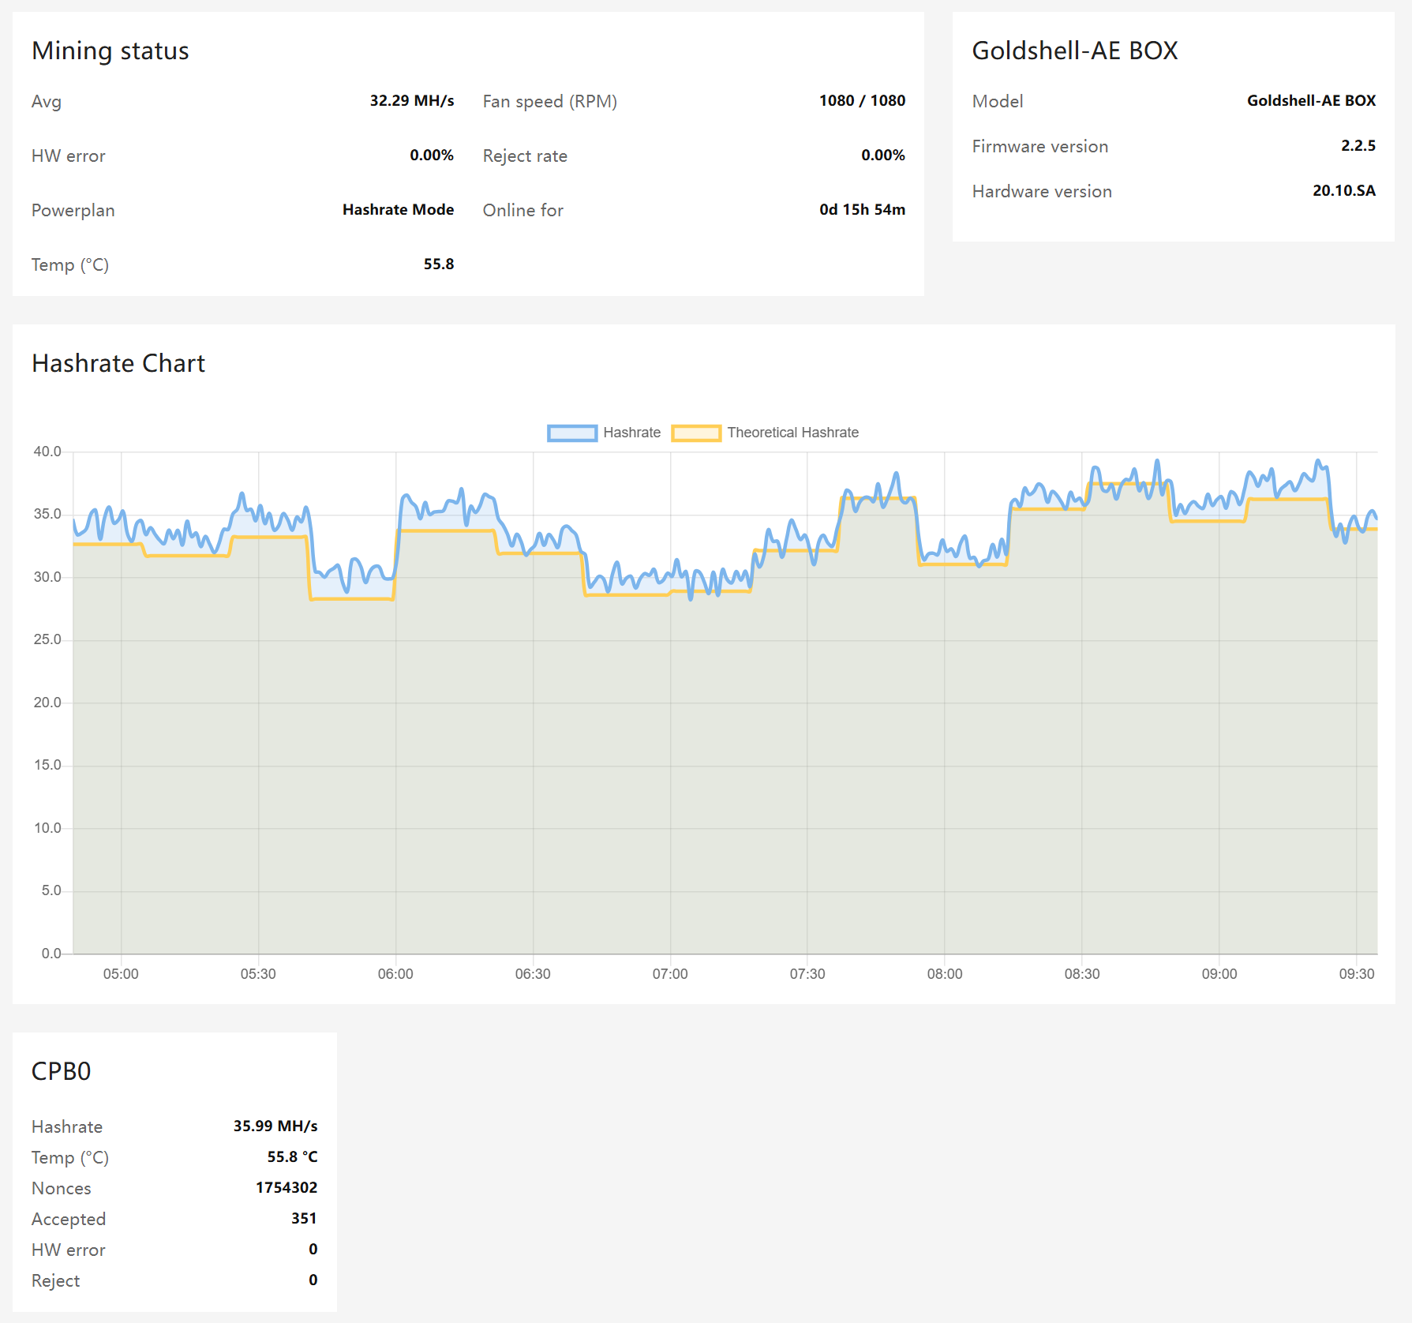Select the Accepted value '351'
Viewport: 1412px width, 1323px height.
pyautogui.click(x=304, y=1219)
